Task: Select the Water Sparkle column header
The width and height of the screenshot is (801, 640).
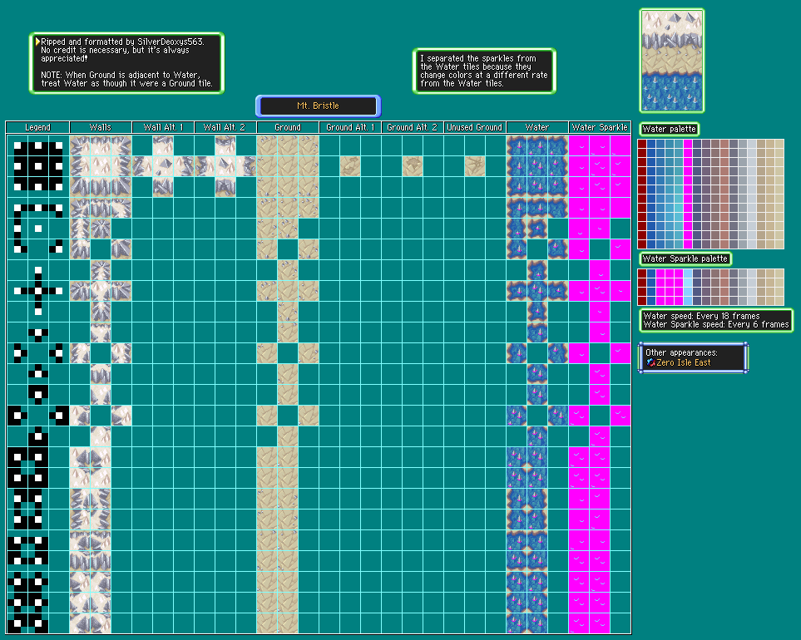Action: 600,128
